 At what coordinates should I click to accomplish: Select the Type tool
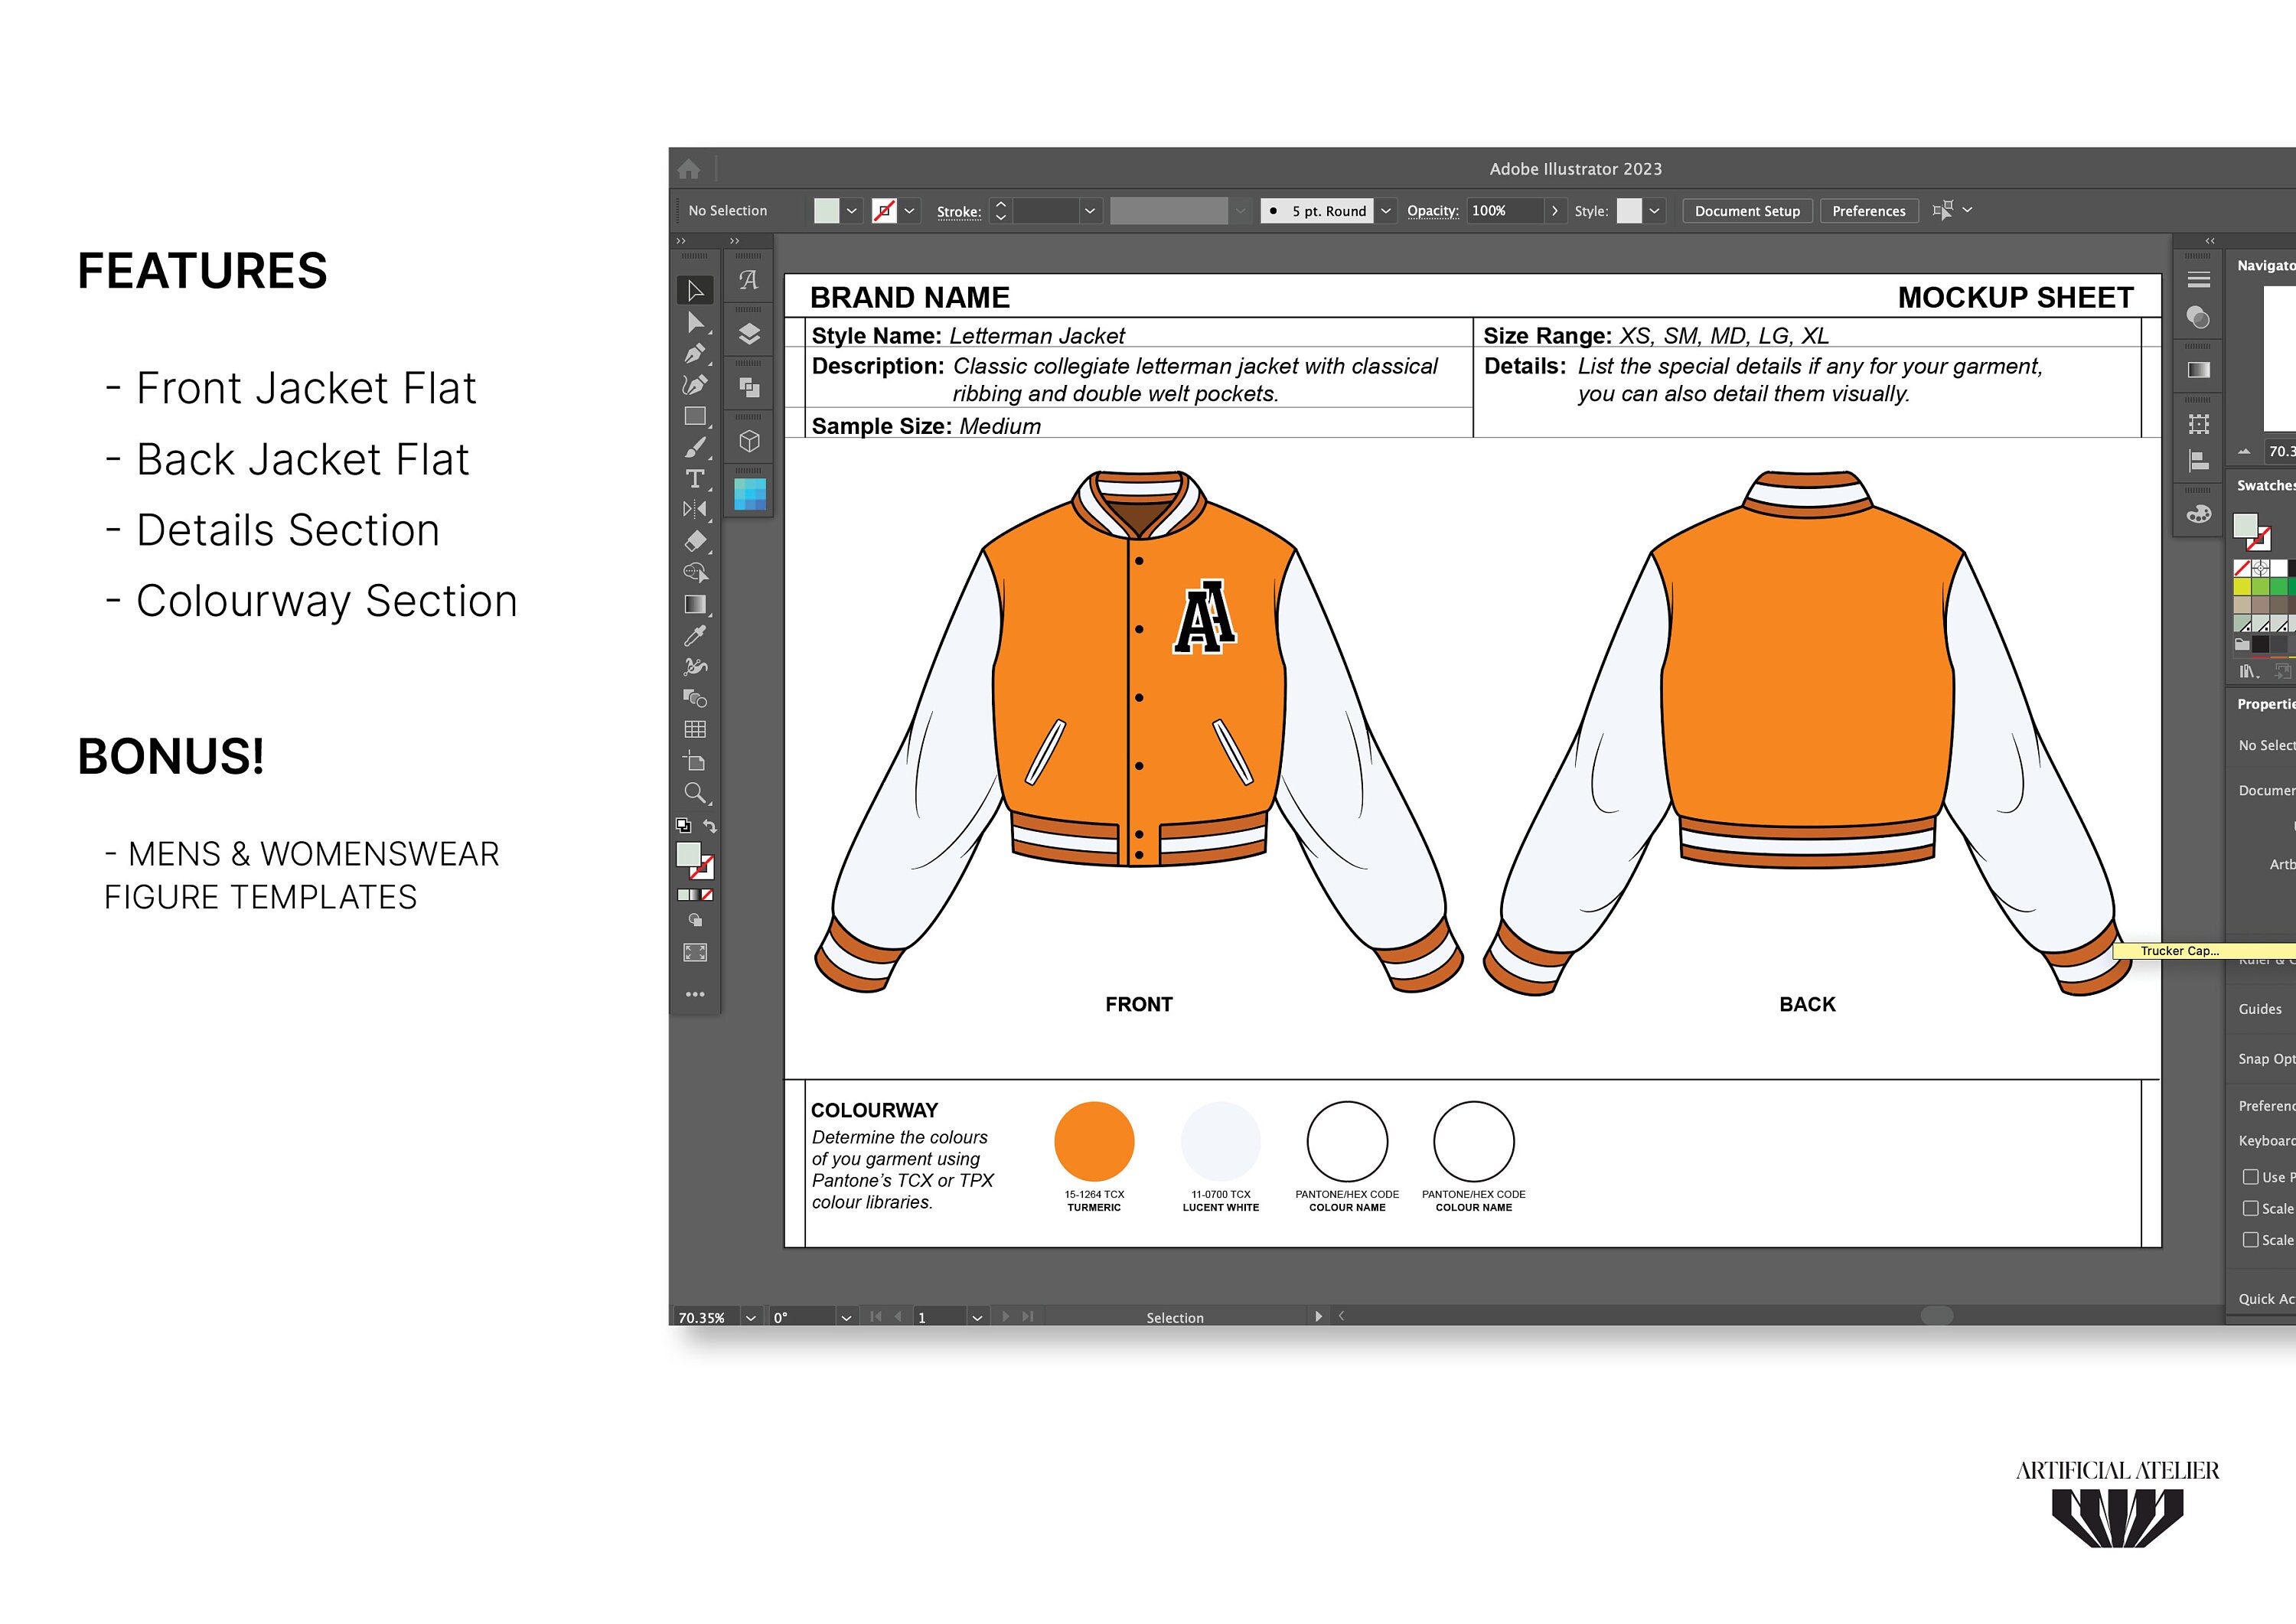pos(695,479)
